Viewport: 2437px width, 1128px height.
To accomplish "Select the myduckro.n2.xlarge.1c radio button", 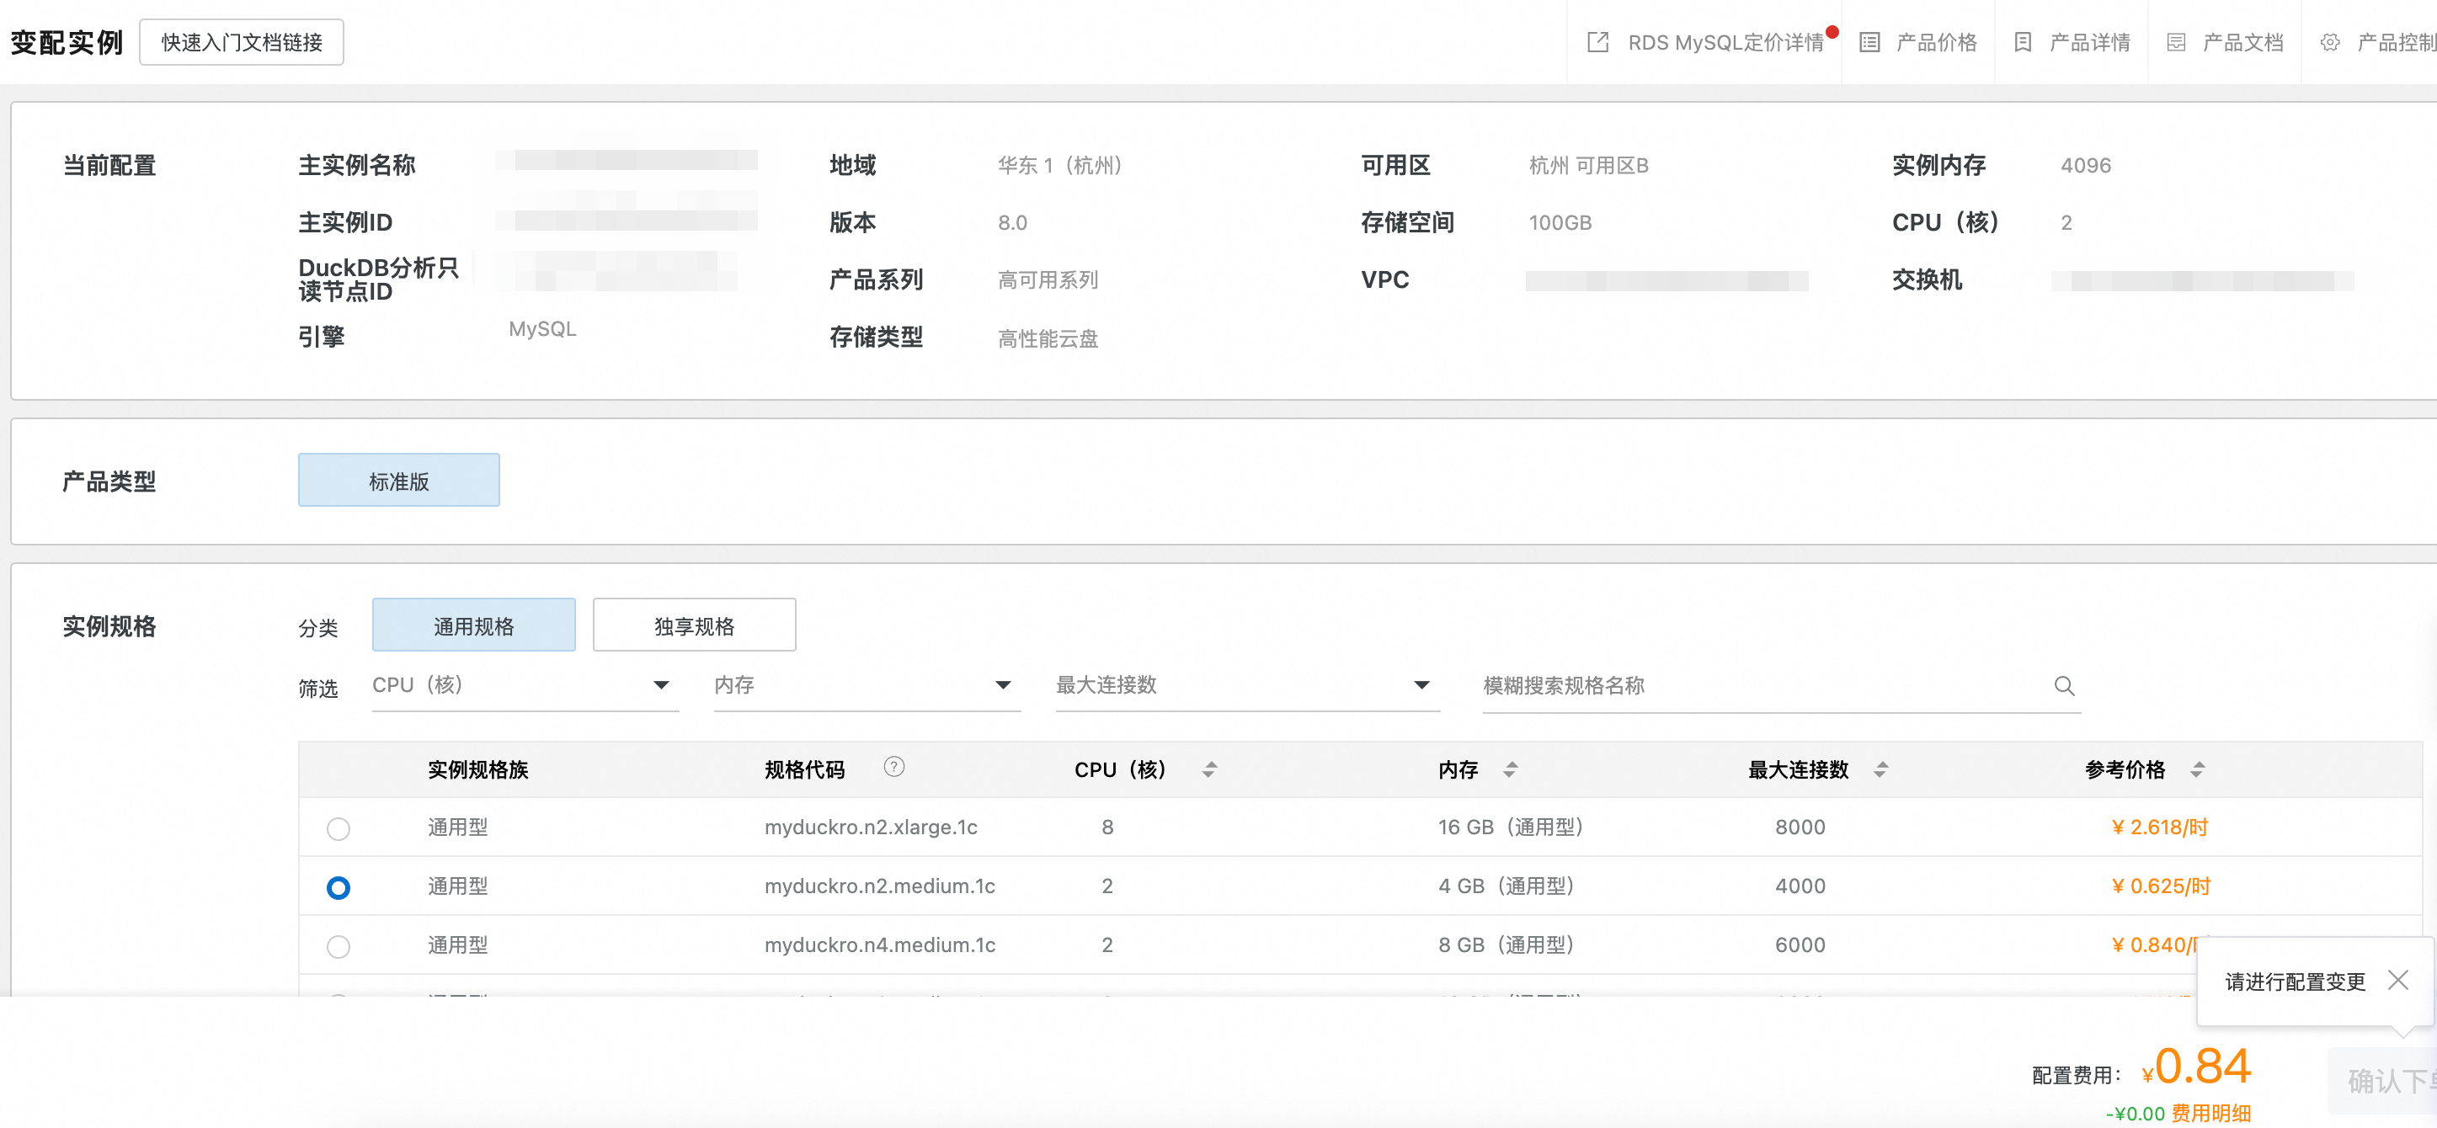I will coord(338,828).
